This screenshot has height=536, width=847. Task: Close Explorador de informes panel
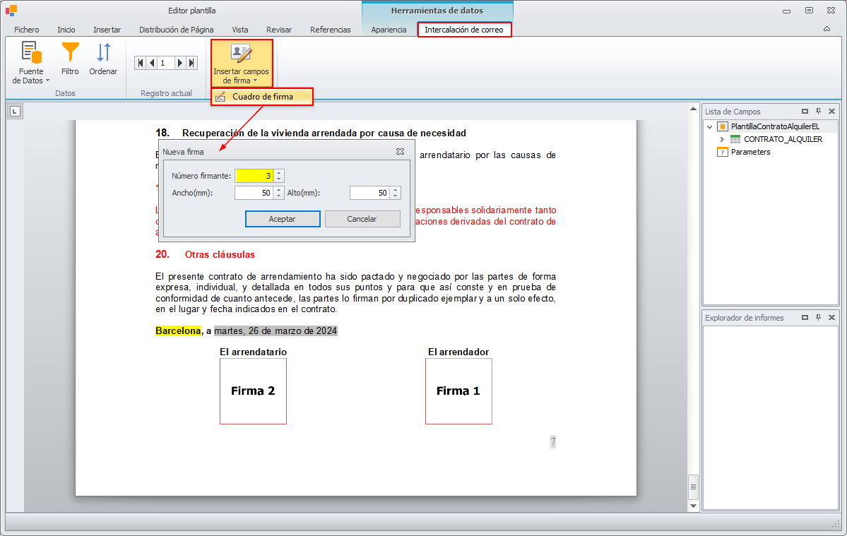click(832, 317)
